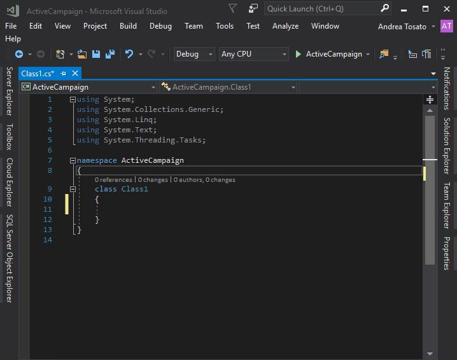Click the Undo arrow icon
Image resolution: width=457 pixels, height=360 pixels.
[x=129, y=54]
